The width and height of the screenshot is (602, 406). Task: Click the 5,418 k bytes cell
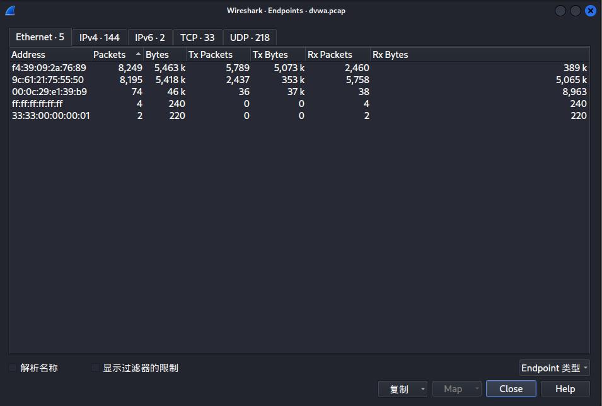pyautogui.click(x=170, y=80)
